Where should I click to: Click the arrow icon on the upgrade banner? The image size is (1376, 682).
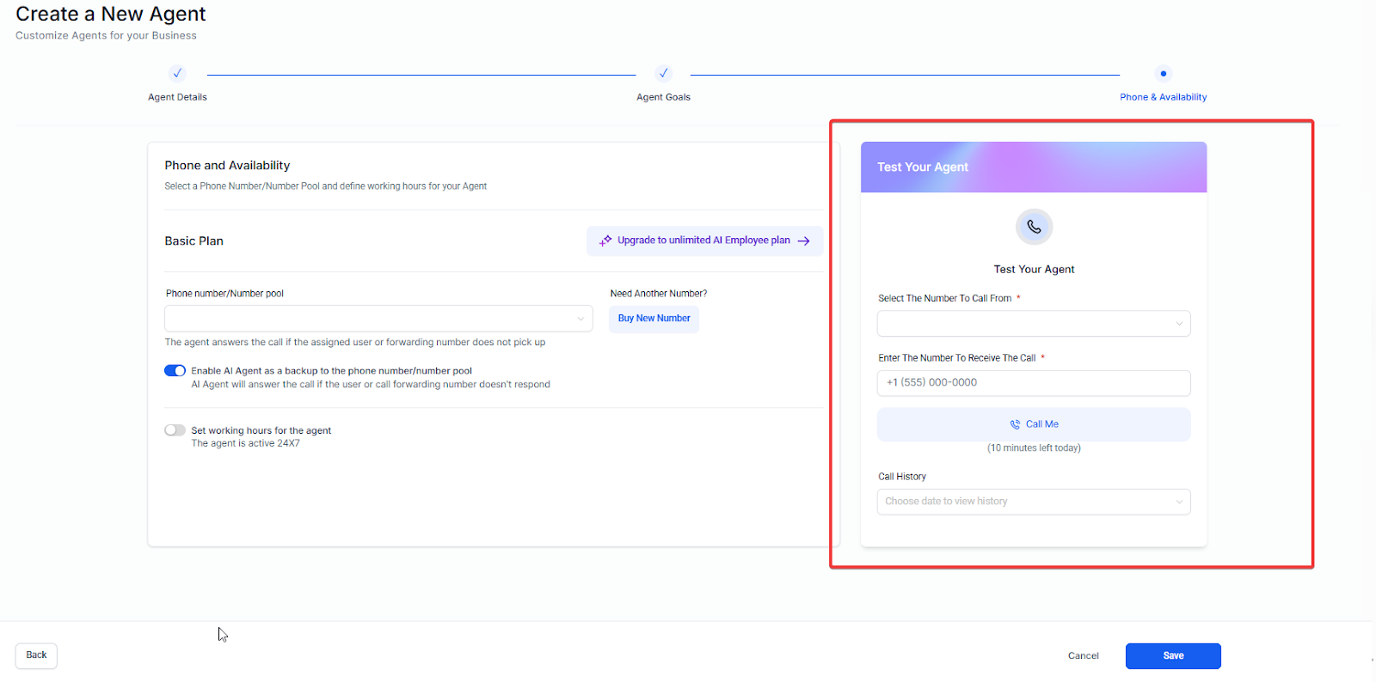point(804,241)
